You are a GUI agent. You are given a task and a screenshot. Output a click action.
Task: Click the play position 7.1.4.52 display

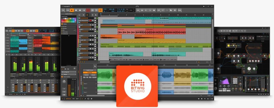121,9
